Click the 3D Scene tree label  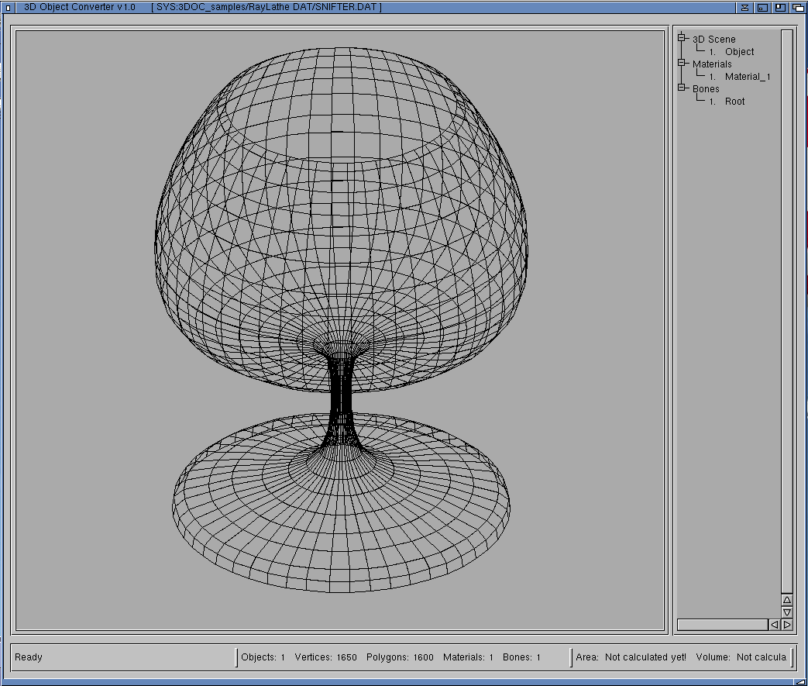(713, 40)
